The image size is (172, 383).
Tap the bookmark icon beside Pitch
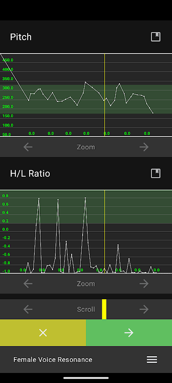point(156,37)
